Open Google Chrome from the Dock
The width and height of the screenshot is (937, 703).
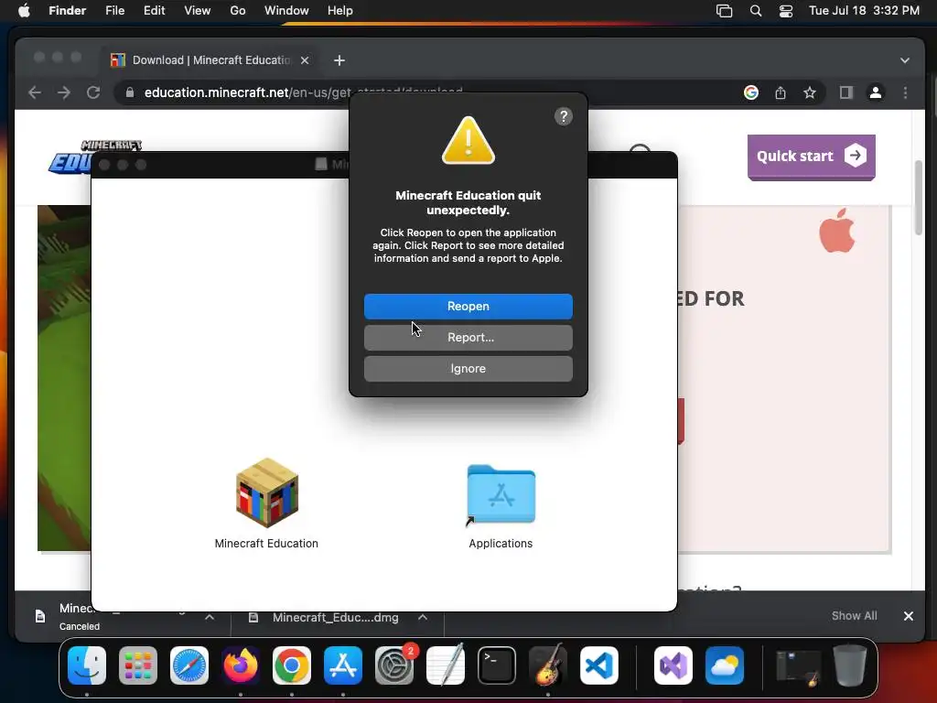click(x=292, y=665)
